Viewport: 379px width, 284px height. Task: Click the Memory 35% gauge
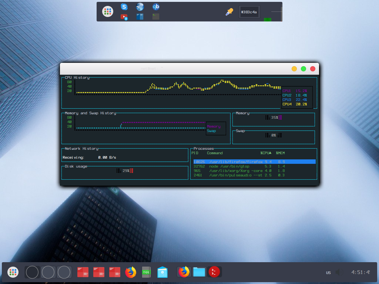tap(274, 117)
